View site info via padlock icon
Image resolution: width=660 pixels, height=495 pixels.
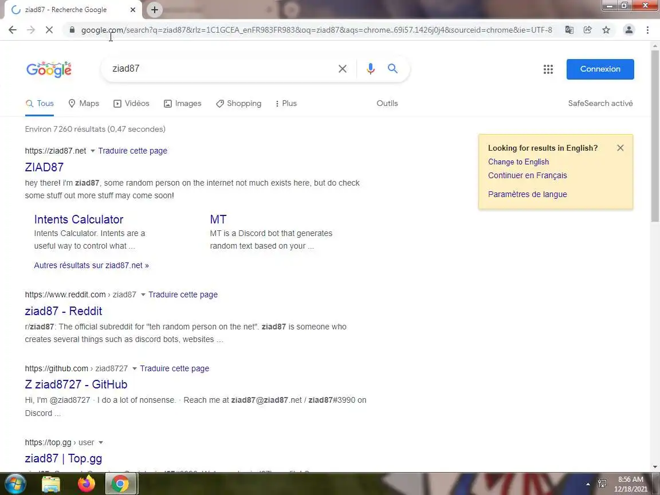tap(72, 30)
